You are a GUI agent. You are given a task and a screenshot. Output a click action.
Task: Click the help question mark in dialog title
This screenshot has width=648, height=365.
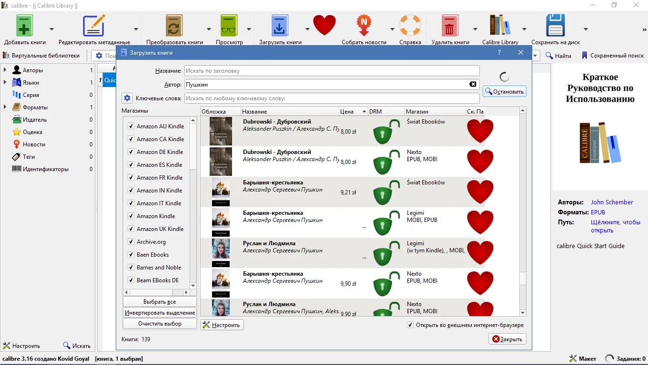point(499,52)
